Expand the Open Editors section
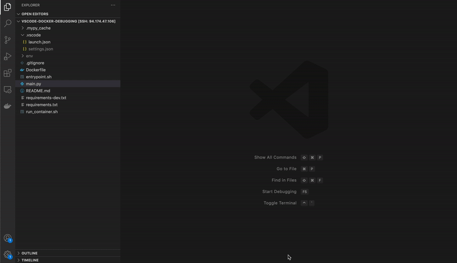Viewport: 457px width, 263px height. (34, 14)
